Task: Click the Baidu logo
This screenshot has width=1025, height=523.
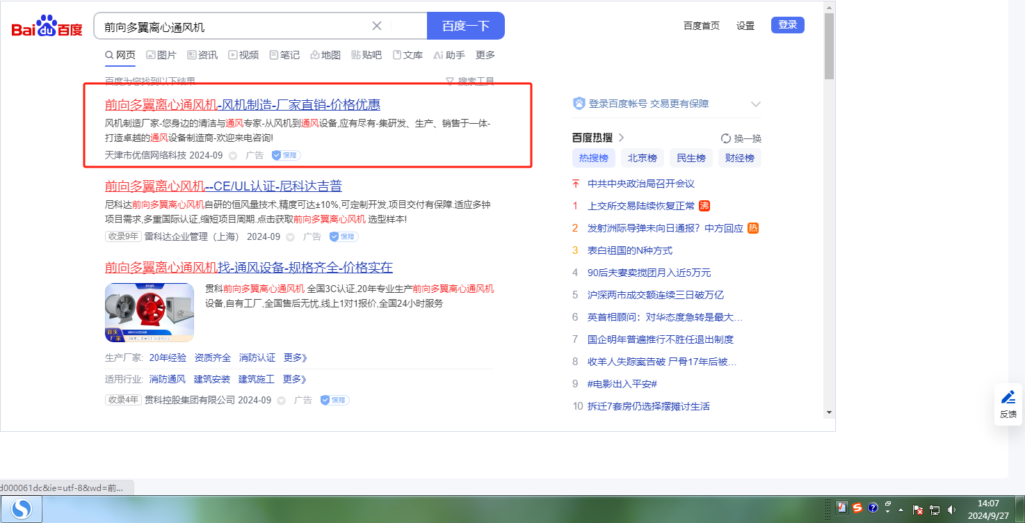Action: click(47, 26)
